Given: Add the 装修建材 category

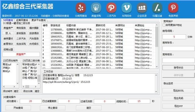Looking at the screenshot, I should [8, 39].
